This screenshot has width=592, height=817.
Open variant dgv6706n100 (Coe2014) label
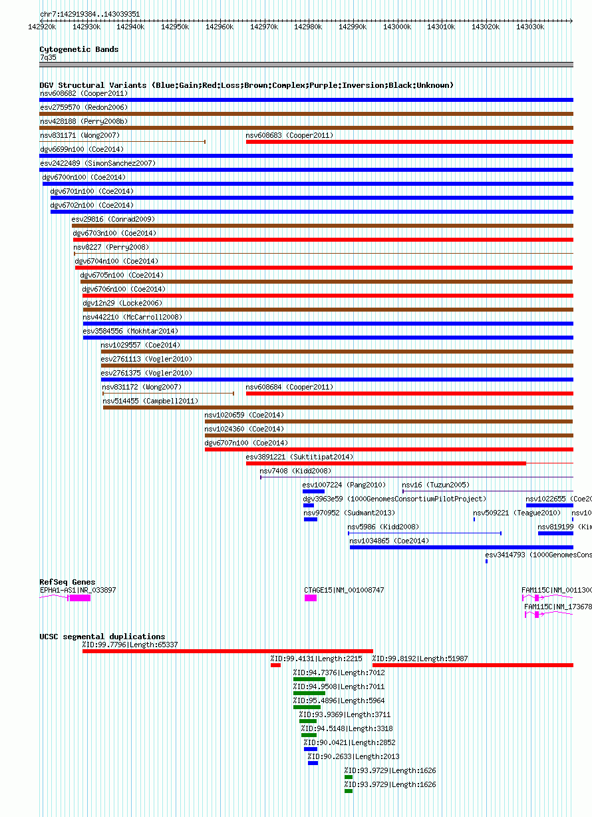tap(124, 289)
